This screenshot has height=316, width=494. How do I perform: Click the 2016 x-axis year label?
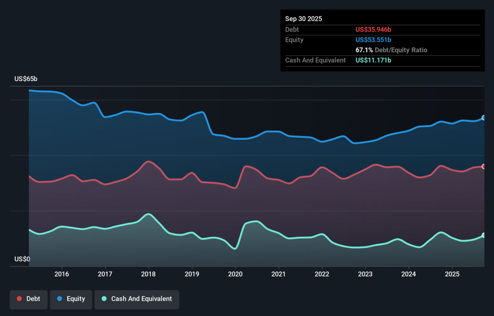pyautogui.click(x=61, y=274)
